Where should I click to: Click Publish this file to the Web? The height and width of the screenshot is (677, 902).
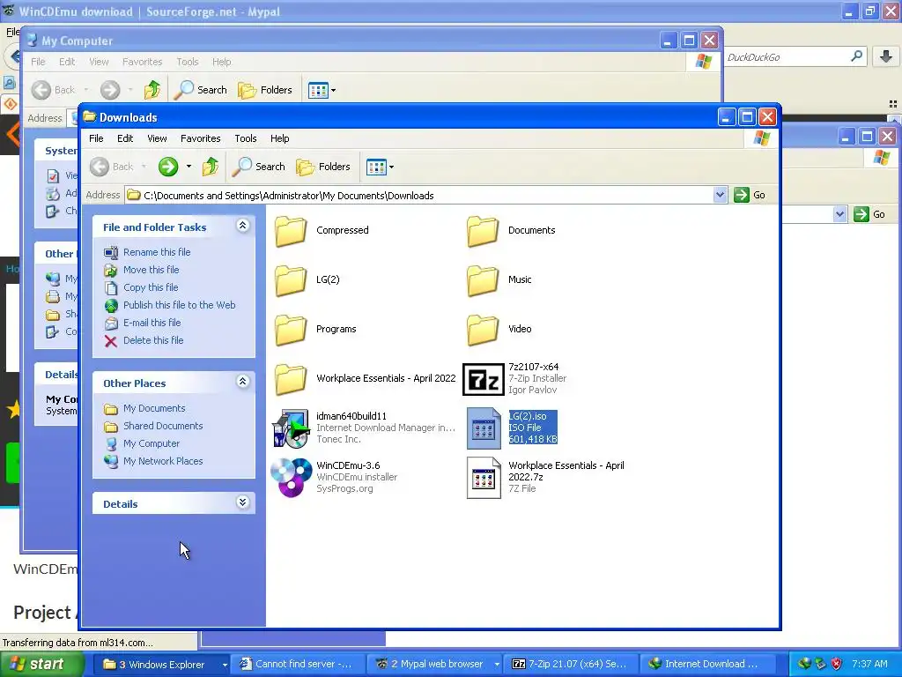click(x=179, y=305)
